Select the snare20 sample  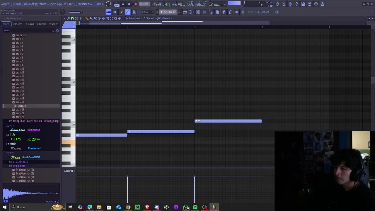[x=21, y=106]
